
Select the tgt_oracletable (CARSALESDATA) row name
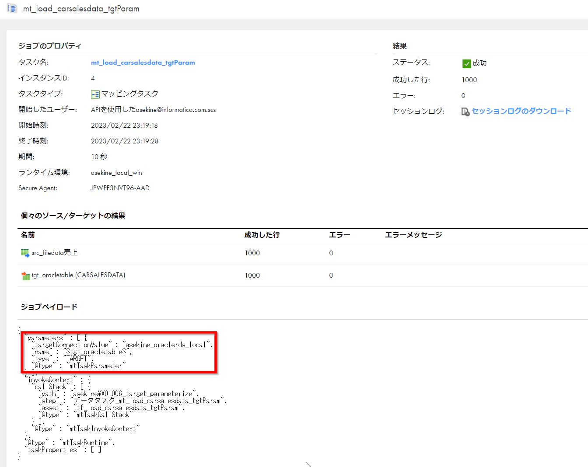pyautogui.click(x=78, y=275)
